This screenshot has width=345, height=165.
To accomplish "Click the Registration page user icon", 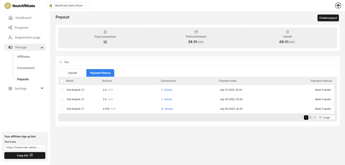I will [10, 38].
